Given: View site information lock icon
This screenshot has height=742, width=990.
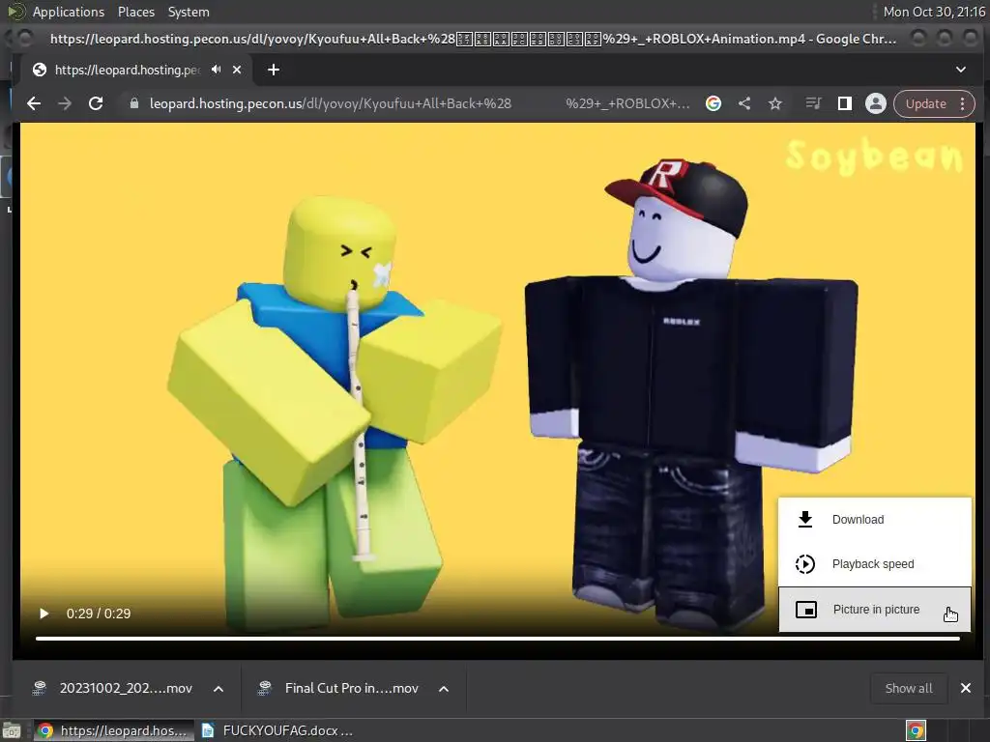Looking at the screenshot, I should pos(133,103).
